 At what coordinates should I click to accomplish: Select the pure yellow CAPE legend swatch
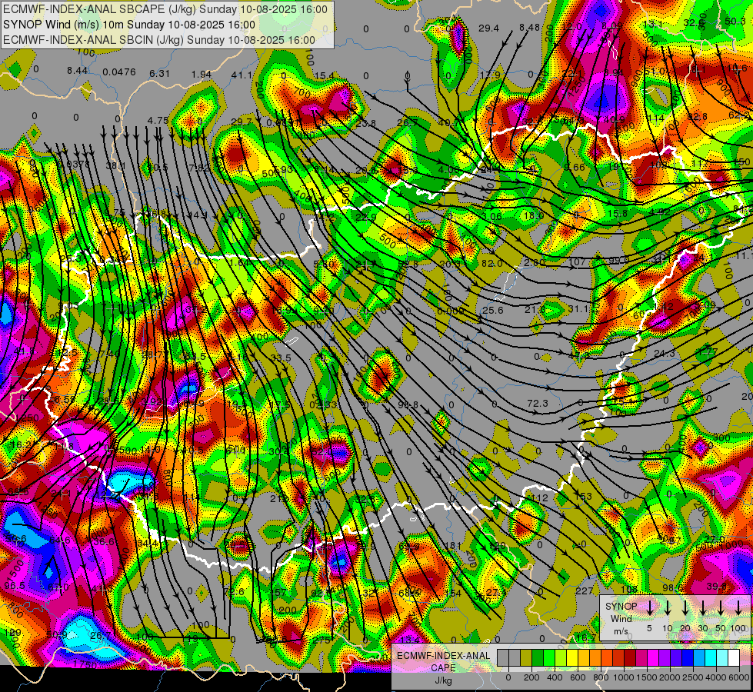(x=572, y=657)
